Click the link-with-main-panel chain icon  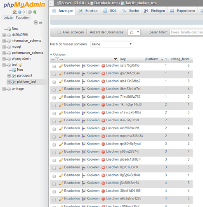click(40, 22)
